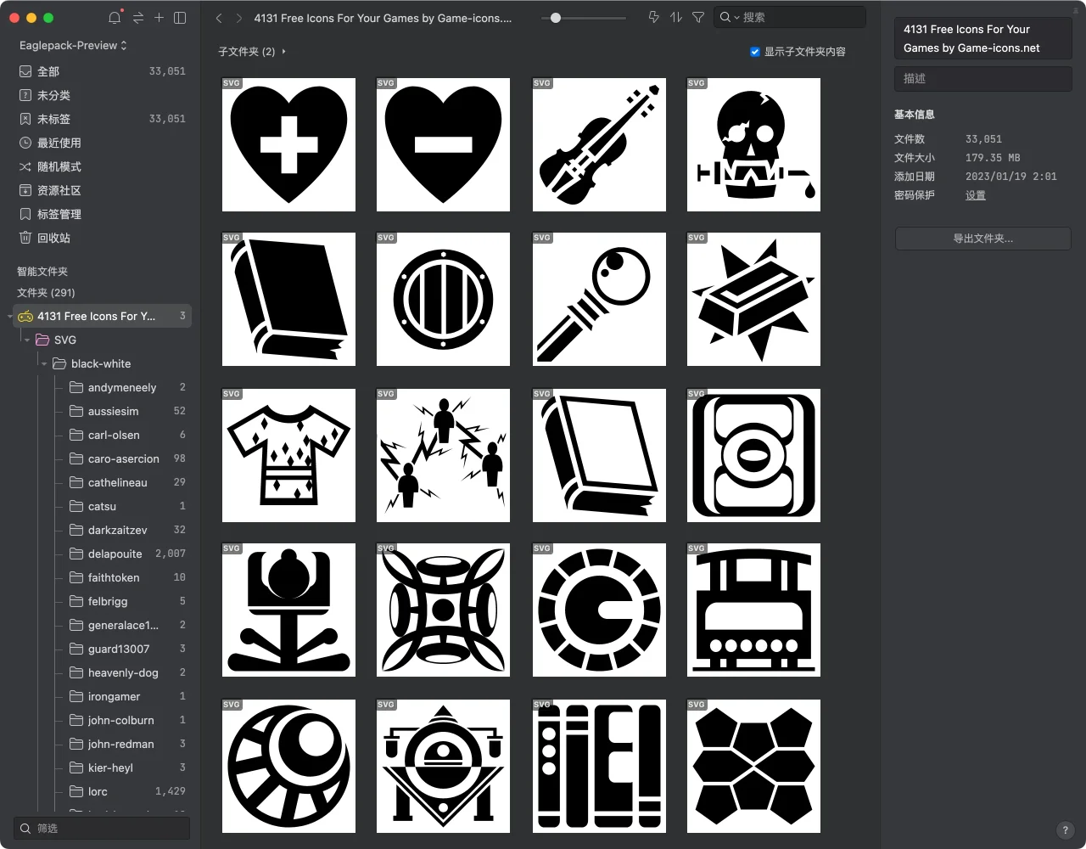This screenshot has height=849, width=1086.
Task: Click the switch library arrows icon
Action: [137, 18]
